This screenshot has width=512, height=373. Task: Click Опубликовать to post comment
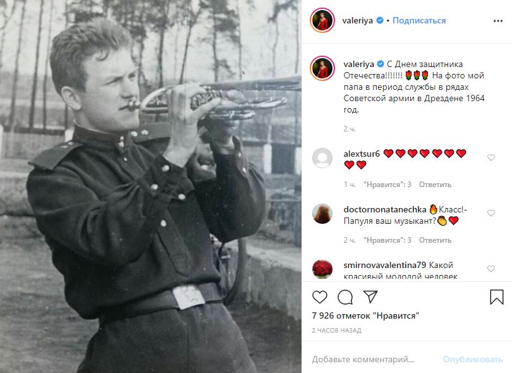tap(472, 359)
